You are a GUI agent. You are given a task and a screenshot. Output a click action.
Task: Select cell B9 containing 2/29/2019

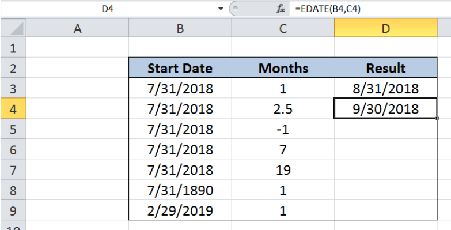[x=180, y=210]
